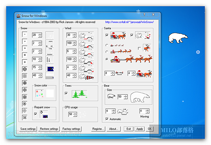Toggle the Trees checkbox
Viewport: 211px width, 145px height.
coord(66,93)
